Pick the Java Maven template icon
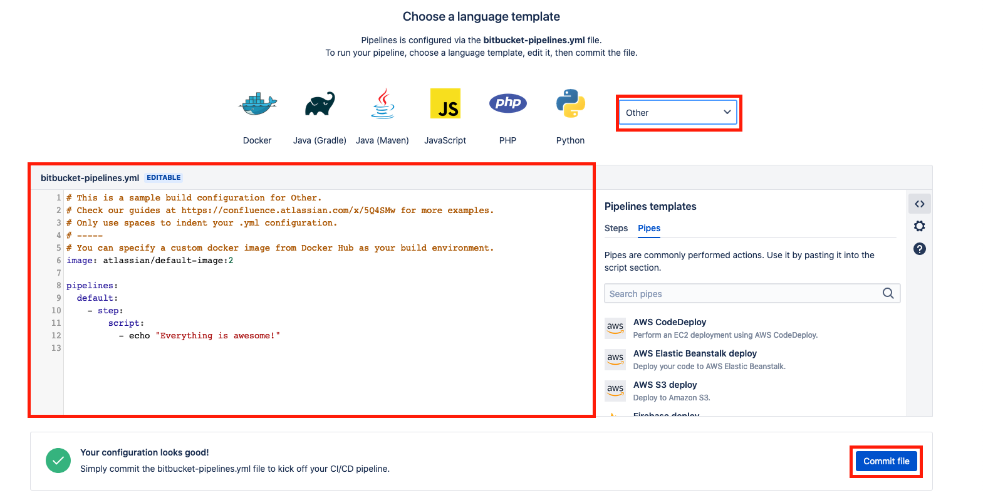Screen dimensions: 983x500 383,103
